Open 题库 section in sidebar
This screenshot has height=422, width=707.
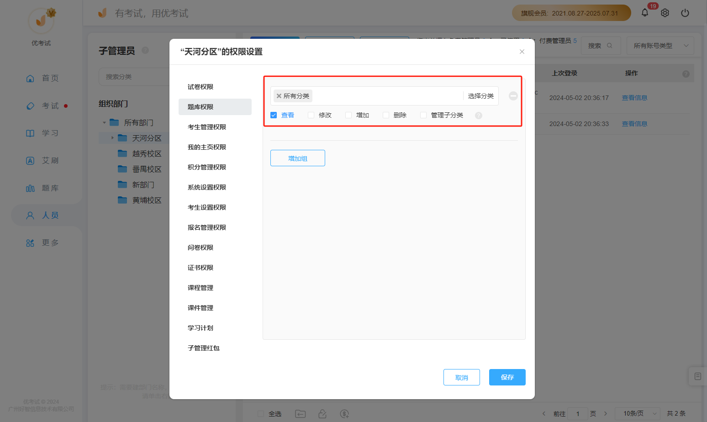click(x=42, y=188)
